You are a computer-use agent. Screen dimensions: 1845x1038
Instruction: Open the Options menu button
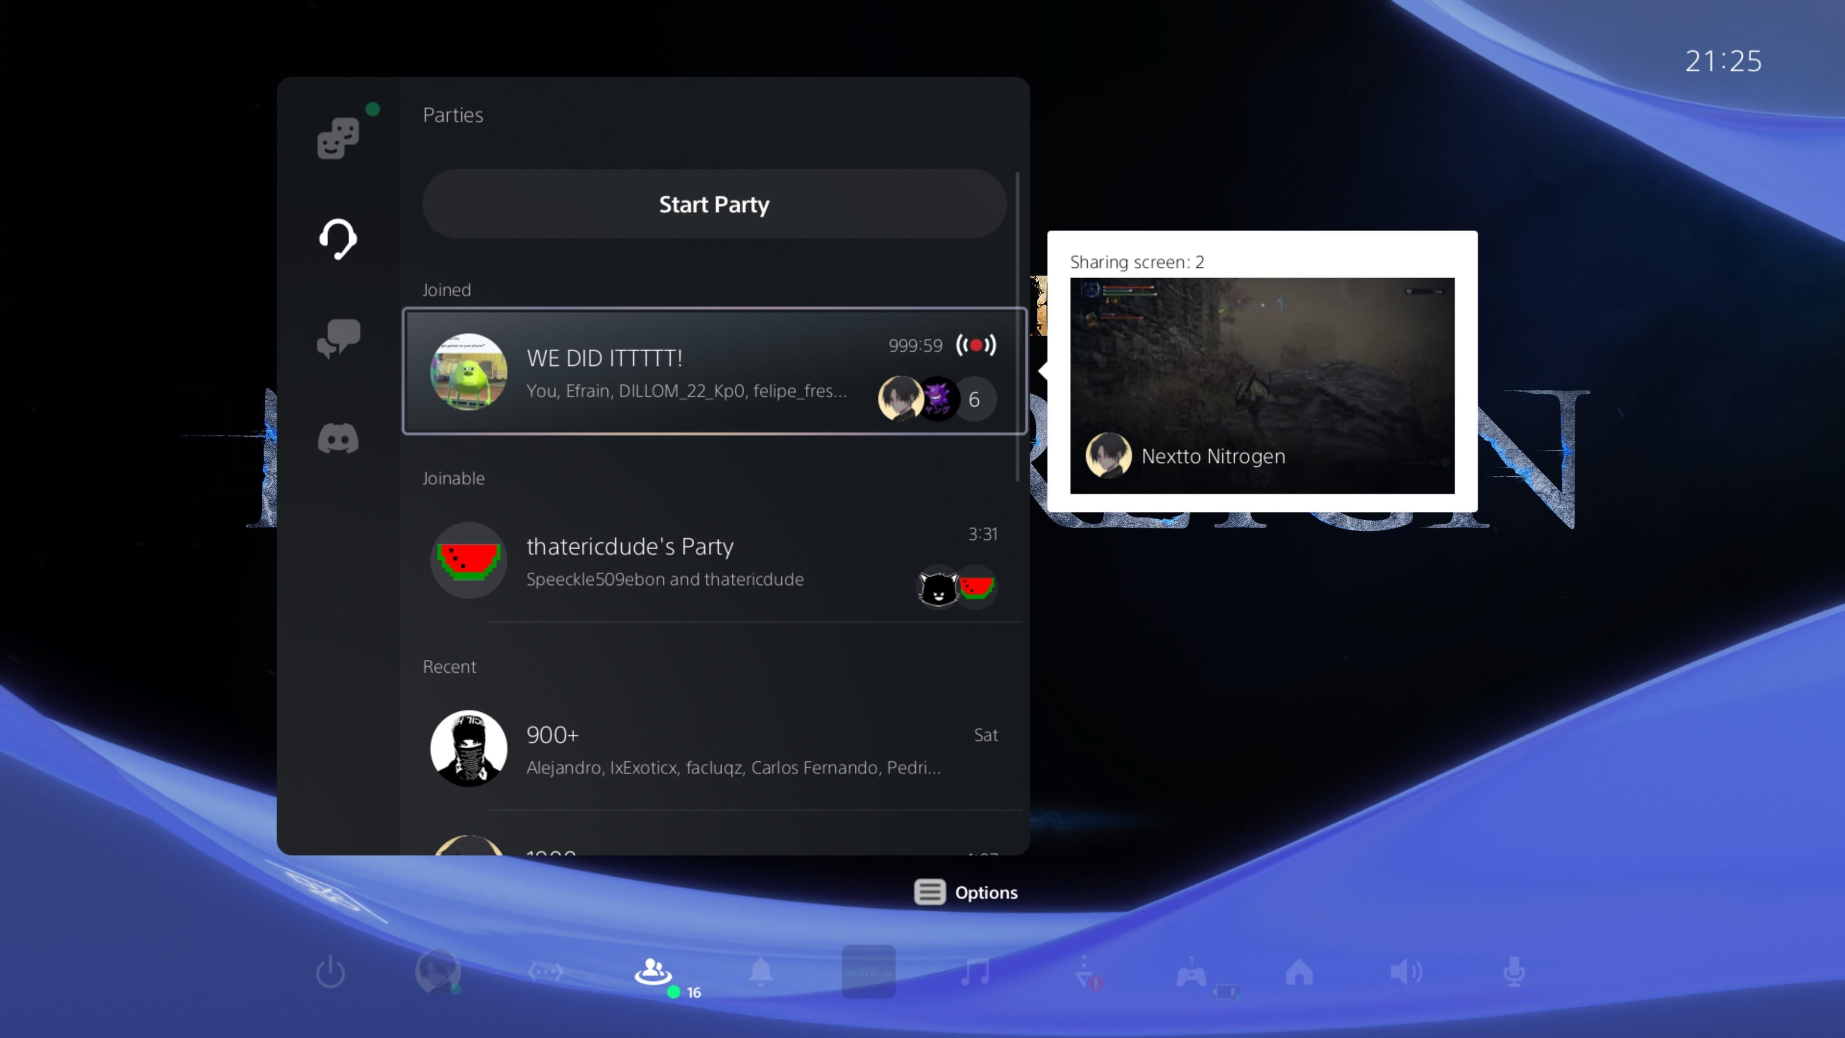[965, 892]
